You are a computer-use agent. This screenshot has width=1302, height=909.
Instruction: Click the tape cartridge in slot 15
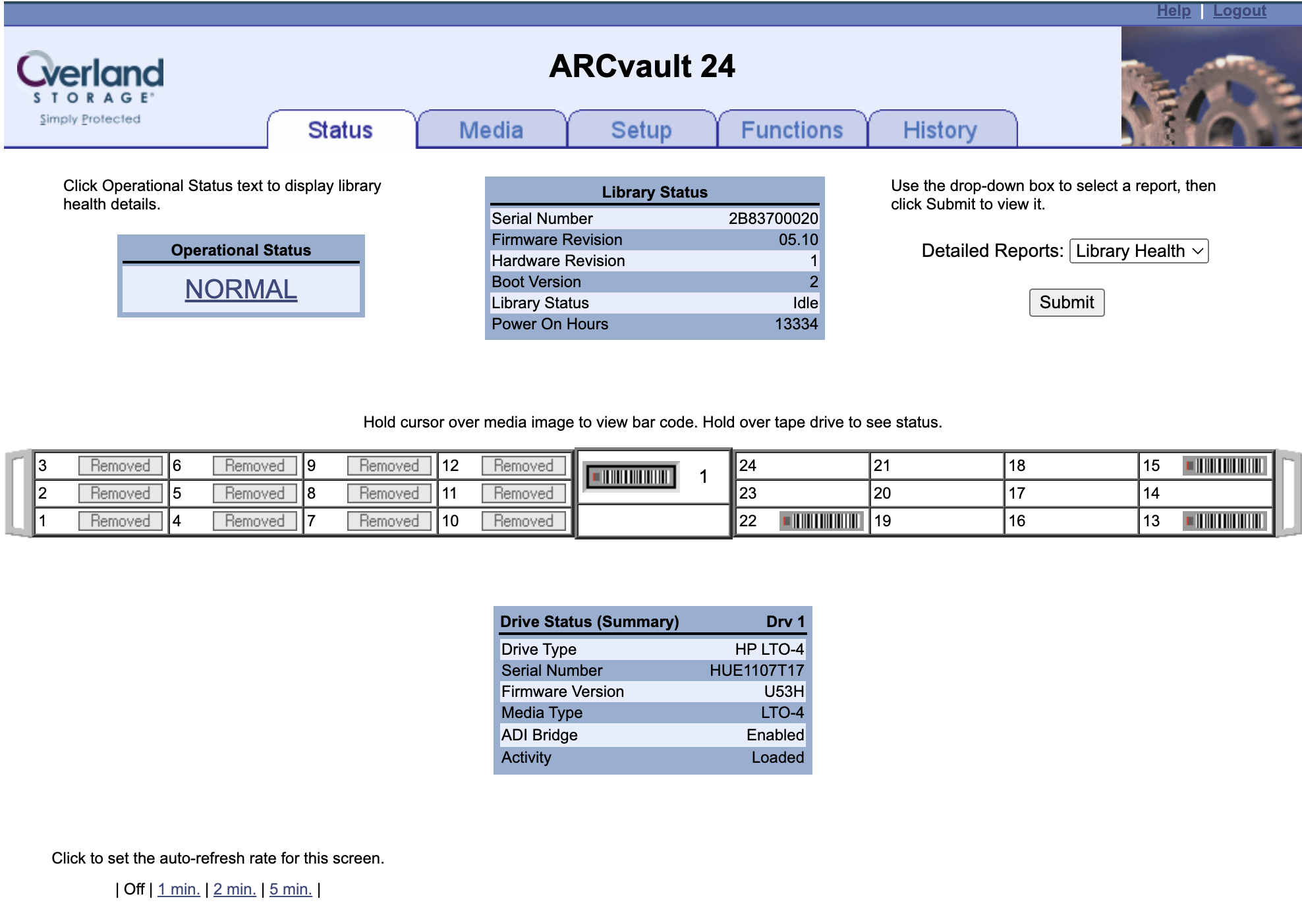[1224, 466]
